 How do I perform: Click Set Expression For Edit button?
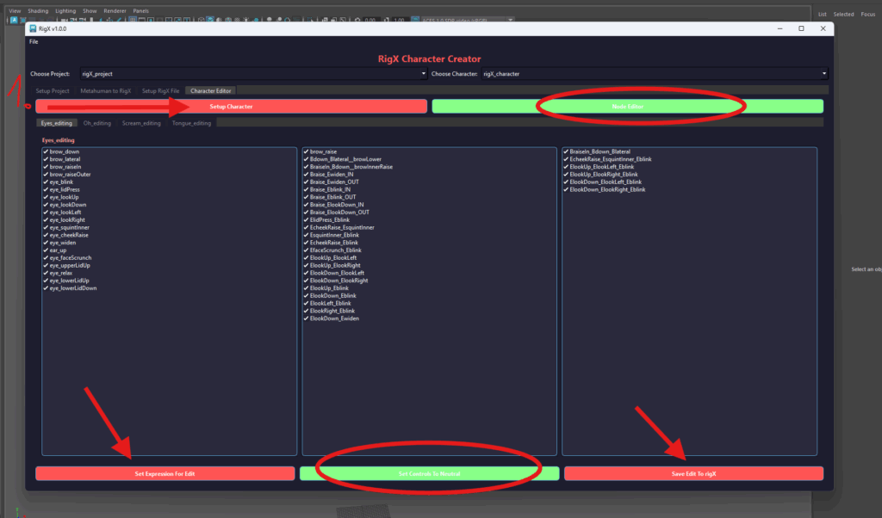(x=165, y=474)
